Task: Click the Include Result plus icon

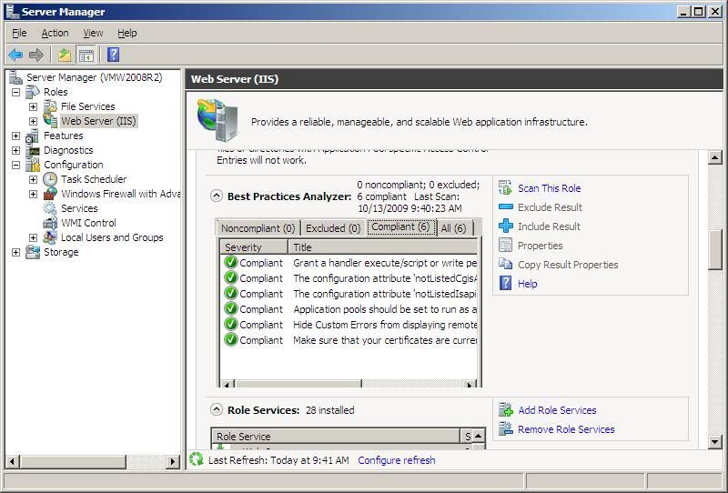Action: (x=506, y=226)
